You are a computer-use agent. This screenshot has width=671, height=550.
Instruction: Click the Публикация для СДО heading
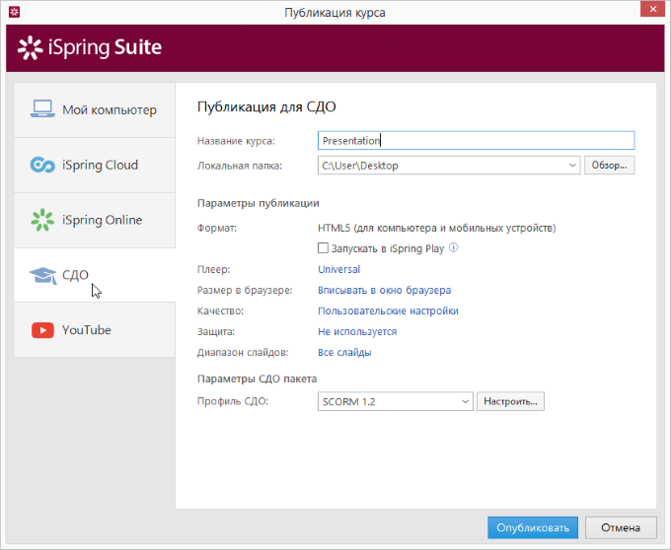tap(266, 106)
